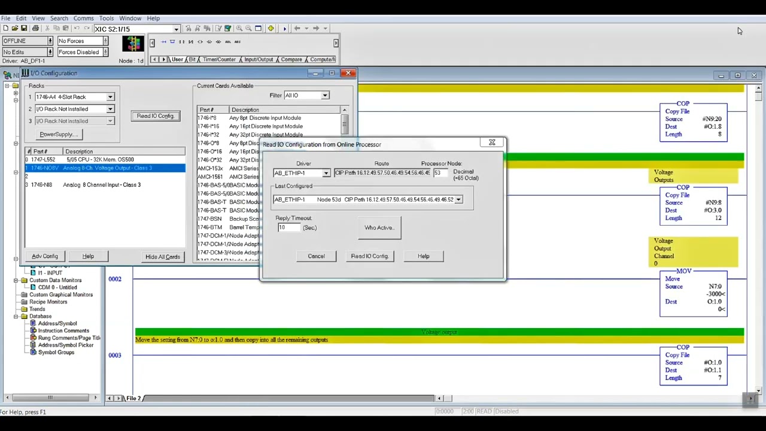Viewport: 766px width, 431px height.
Task: Open the Last Configured dropdown
Action: [458, 199]
